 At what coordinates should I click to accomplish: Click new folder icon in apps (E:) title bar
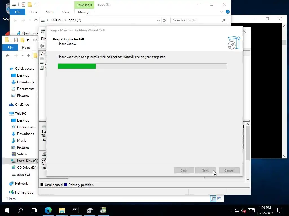[30, 4]
